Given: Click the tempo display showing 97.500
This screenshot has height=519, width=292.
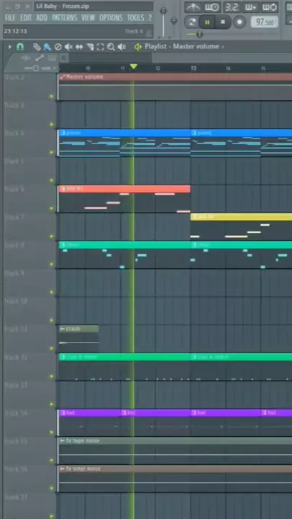Looking at the screenshot, I should (264, 22).
